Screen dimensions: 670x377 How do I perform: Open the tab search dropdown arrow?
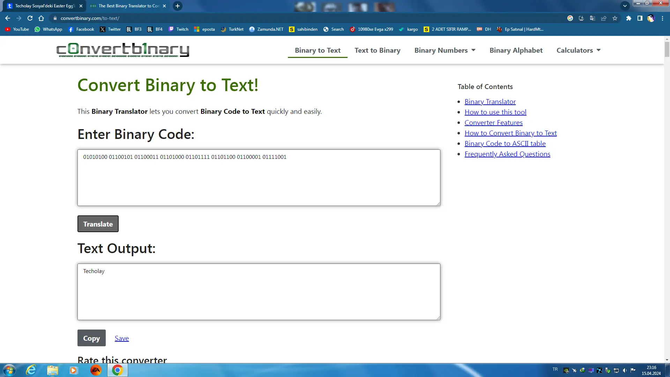pyautogui.click(x=625, y=6)
